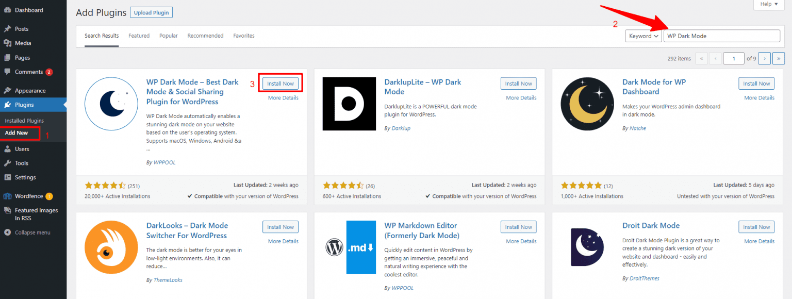The image size is (792, 299).
Task: Switch to the Recommended tab
Action: coord(205,36)
